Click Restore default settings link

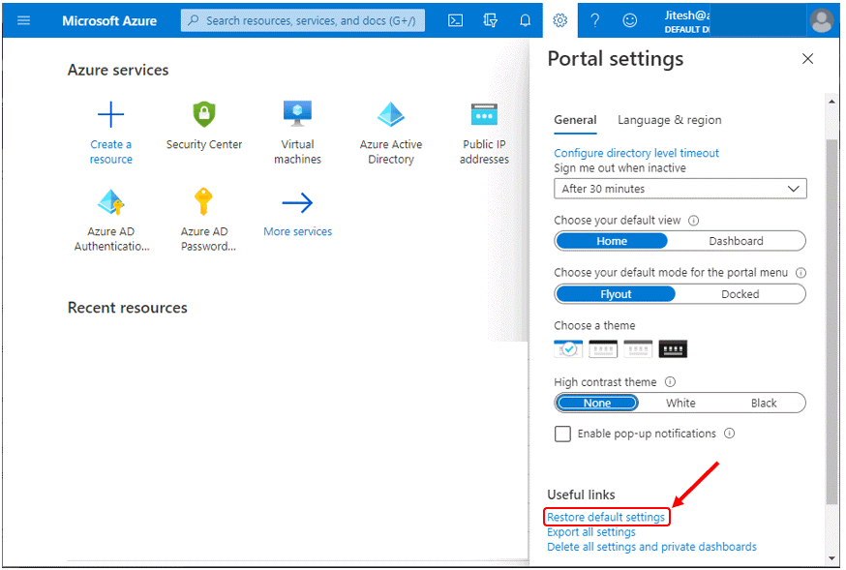(606, 517)
